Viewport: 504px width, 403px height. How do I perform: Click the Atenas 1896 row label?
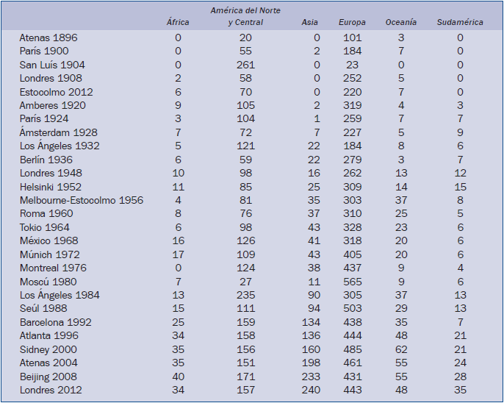48,38
